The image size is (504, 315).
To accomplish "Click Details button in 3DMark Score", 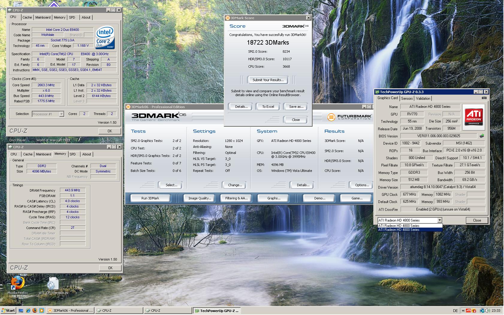I will point(241,107).
